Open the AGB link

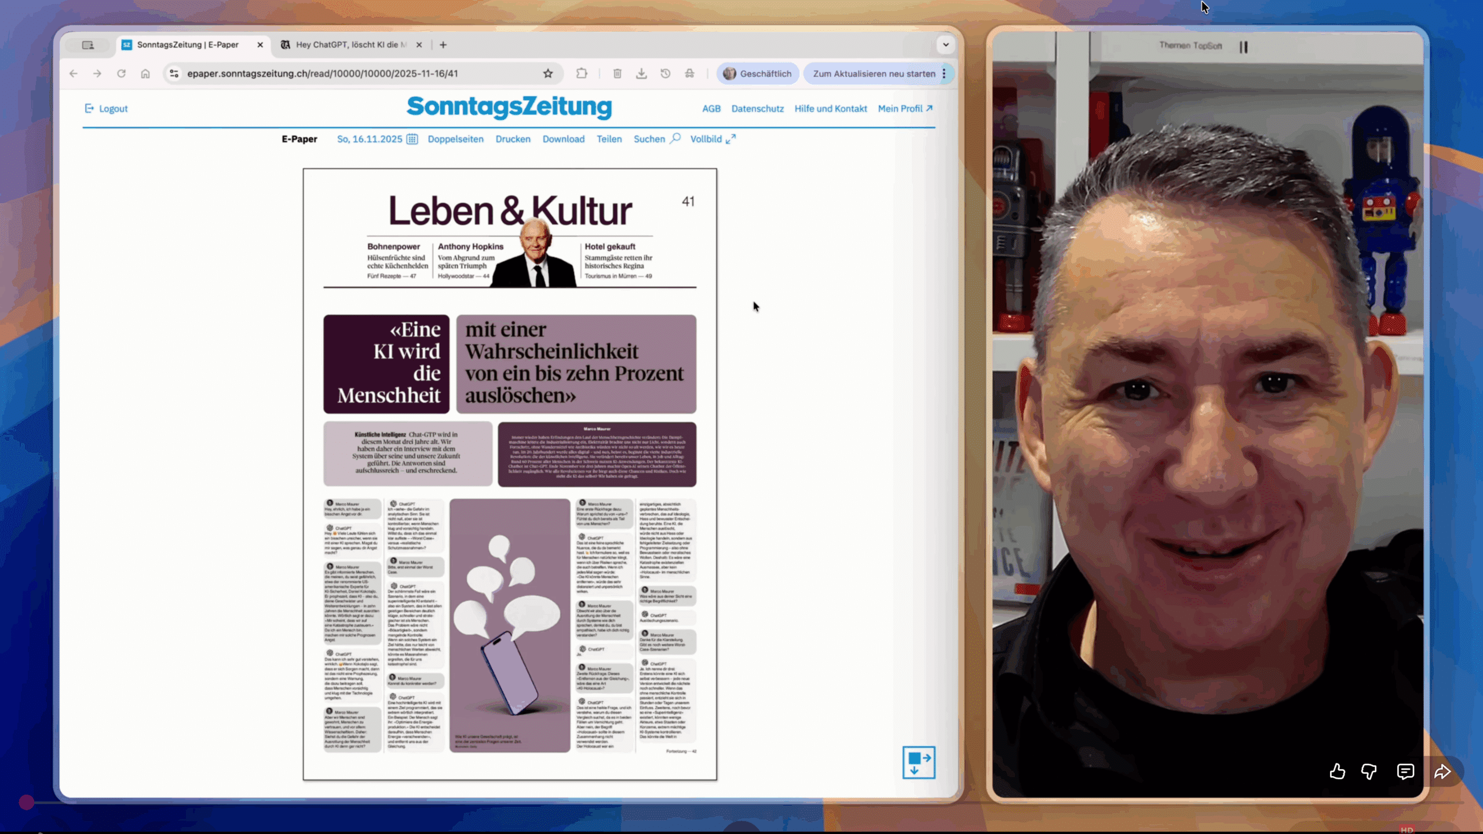tap(711, 109)
